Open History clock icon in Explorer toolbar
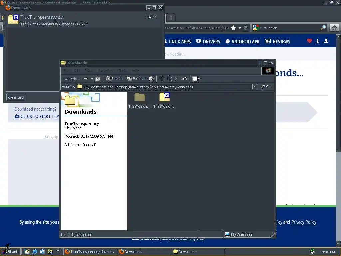341x256 pixels. point(151,79)
